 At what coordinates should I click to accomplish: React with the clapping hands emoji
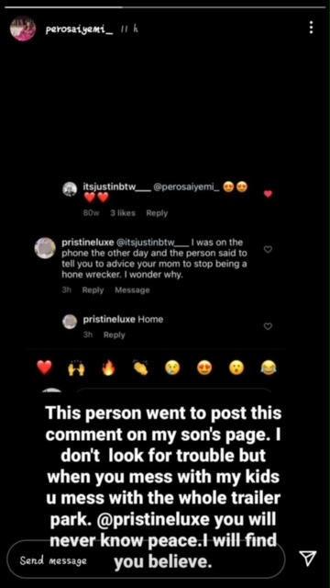click(x=140, y=367)
